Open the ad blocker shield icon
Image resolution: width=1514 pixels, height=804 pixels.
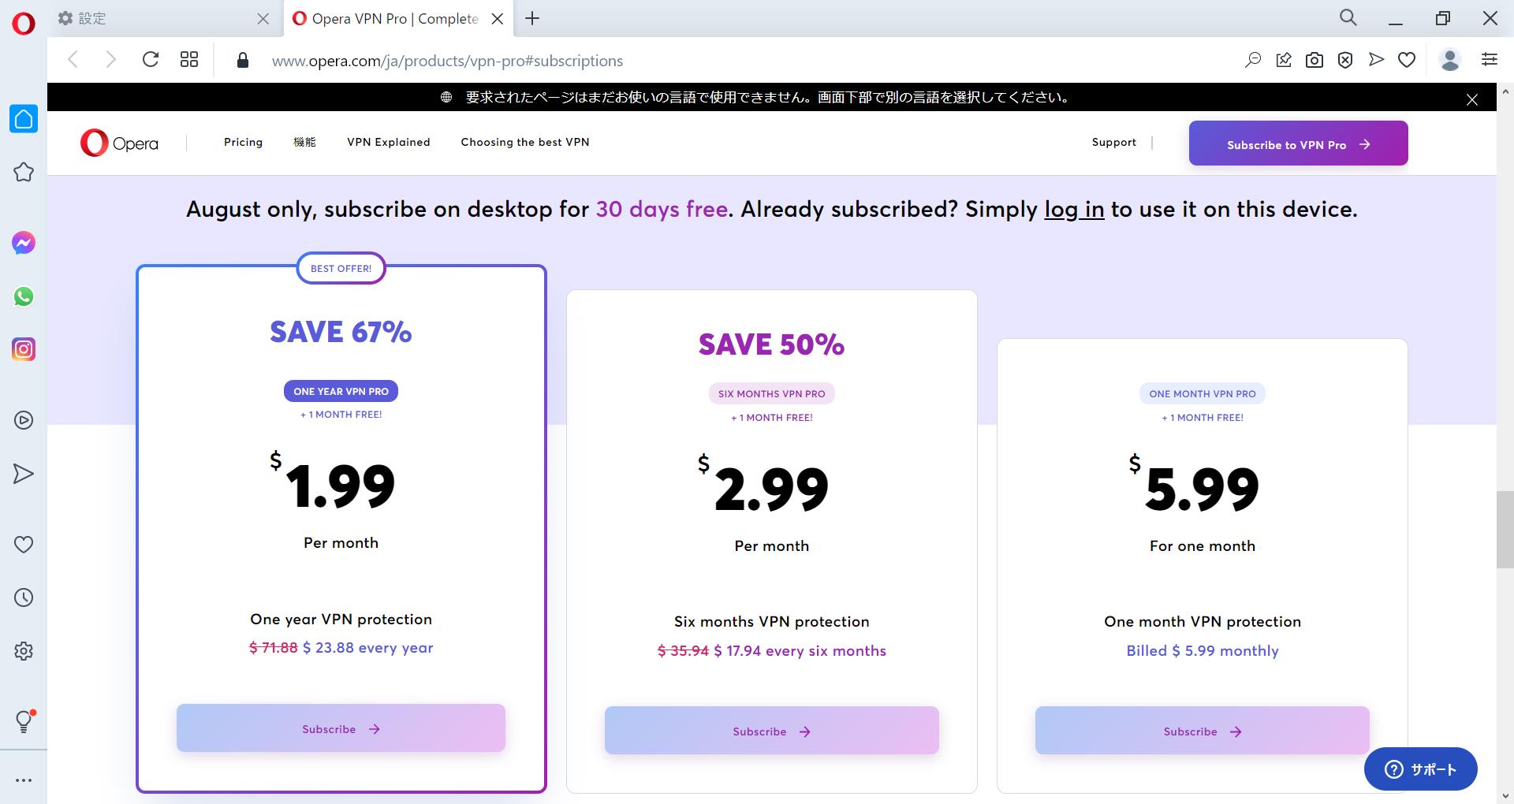click(x=1345, y=59)
